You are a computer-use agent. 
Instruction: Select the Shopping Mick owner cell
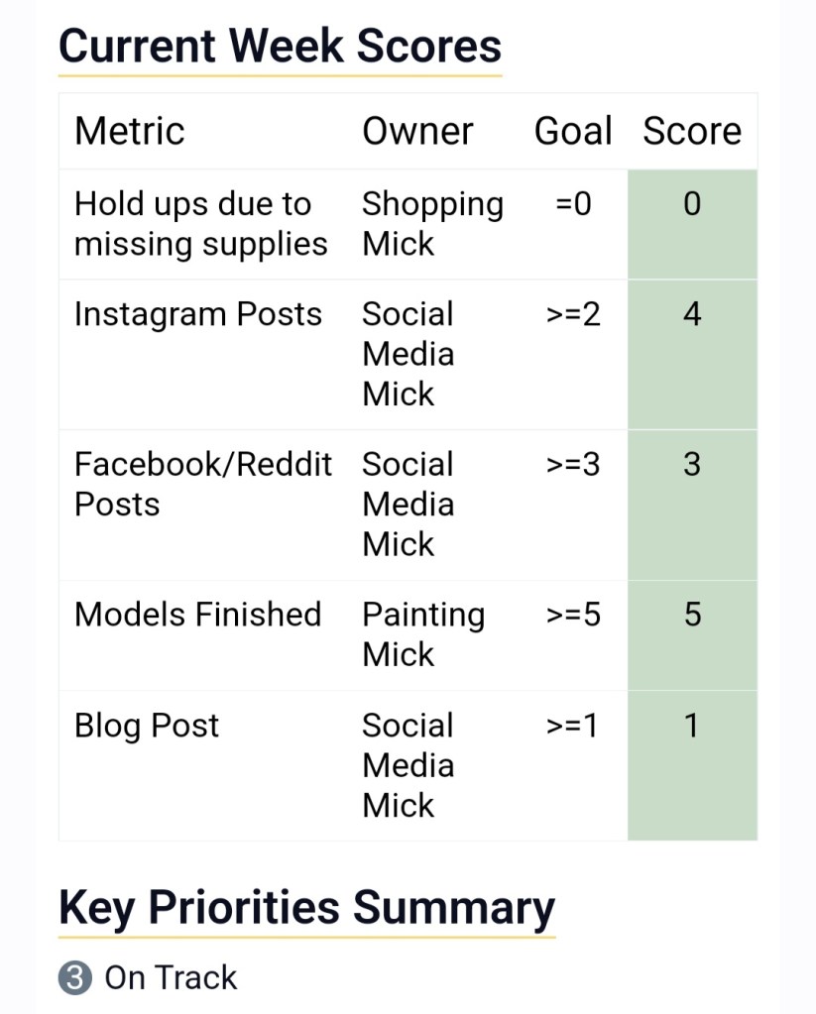point(432,224)
